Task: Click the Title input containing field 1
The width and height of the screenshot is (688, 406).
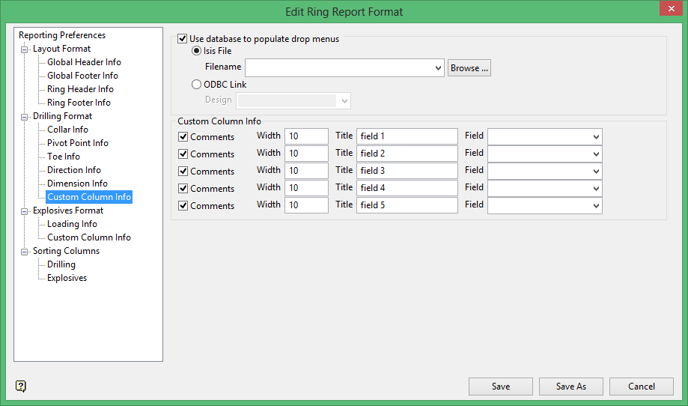Action: click(407, 136)
